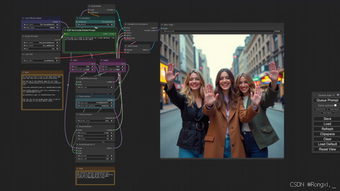The height and width of the screenshot is (191, 340).
Task: Increase the batch_size value arrow
Action: [x=112, y=87]
